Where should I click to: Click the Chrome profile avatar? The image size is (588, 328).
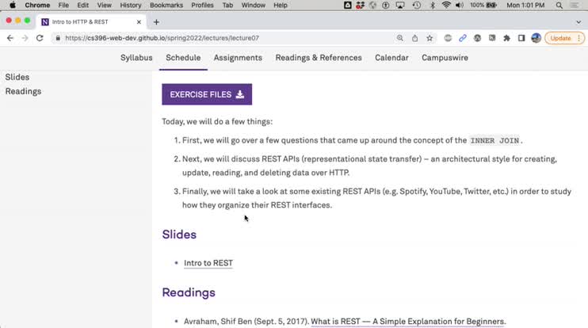coord(536,38)
